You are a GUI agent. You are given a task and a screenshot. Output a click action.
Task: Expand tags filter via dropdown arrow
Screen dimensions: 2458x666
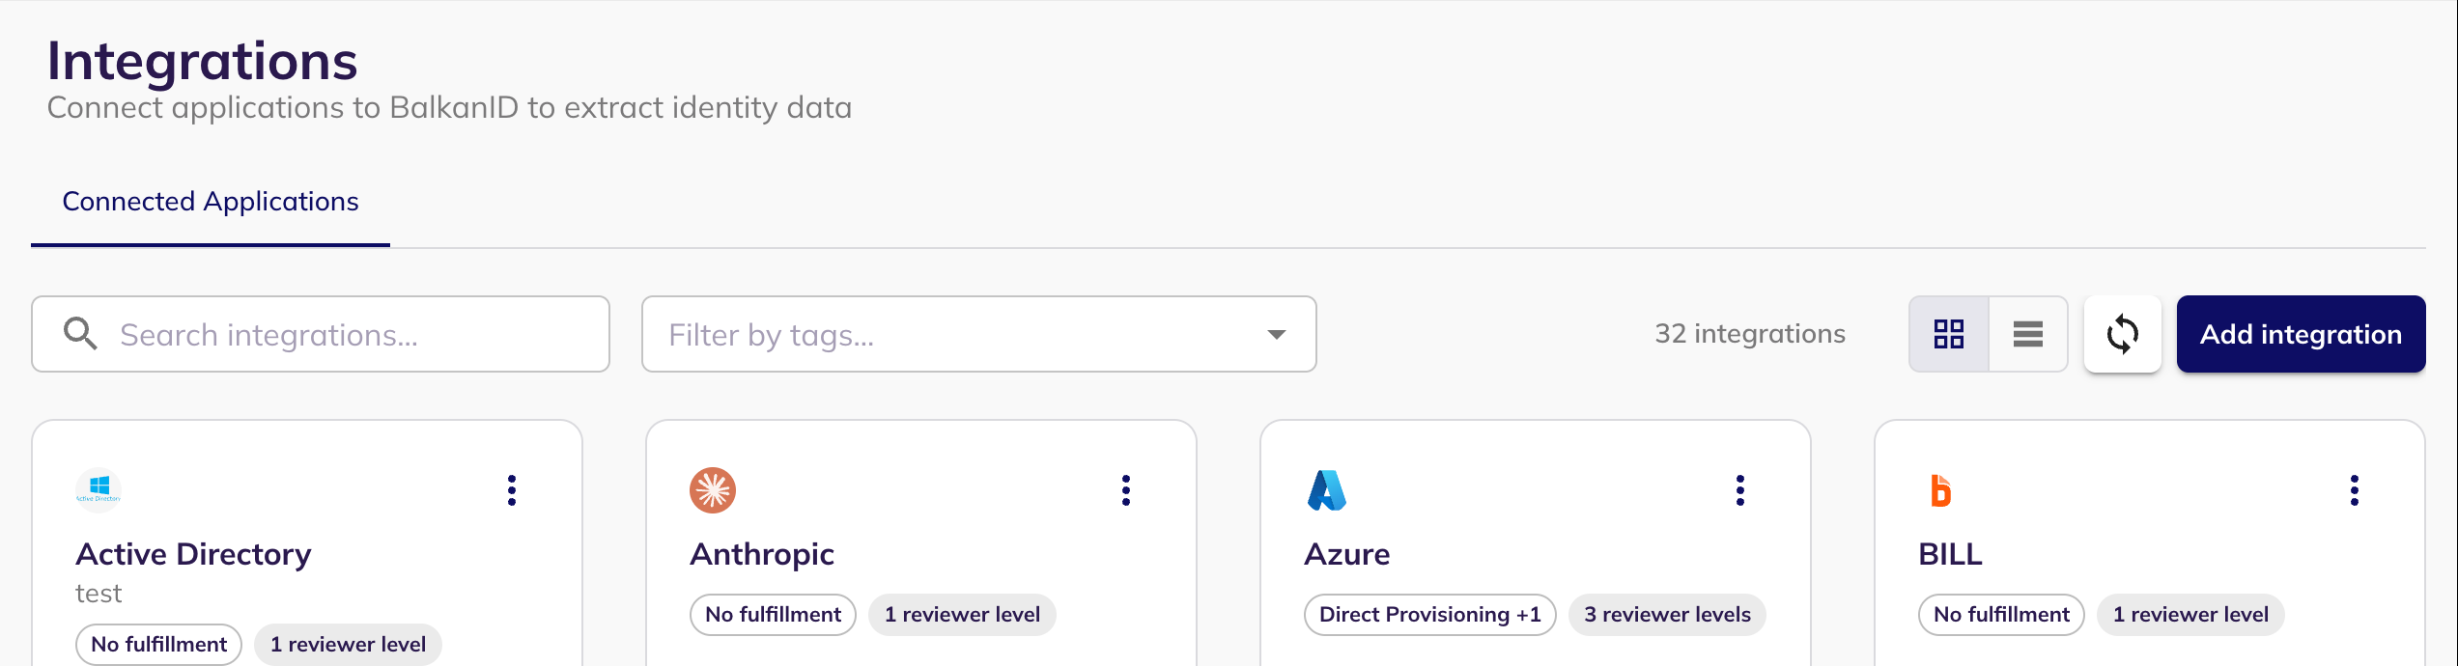(x=1277, y=335)
